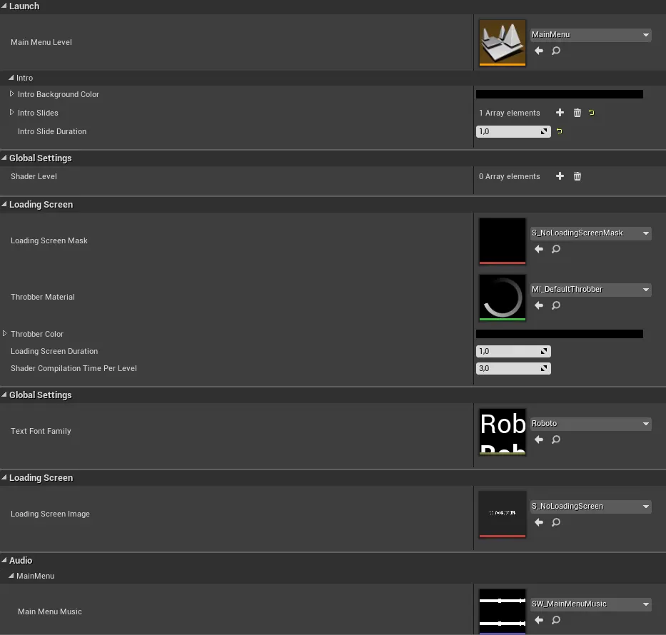The width and height of the screenshot is (666, 635).
Task: Add element to Shader Level array
Action: pyautogui.click(x=560, y=176)
